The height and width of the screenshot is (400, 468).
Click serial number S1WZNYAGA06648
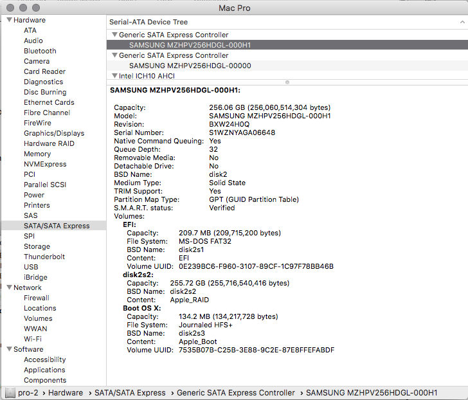(242, 133)
